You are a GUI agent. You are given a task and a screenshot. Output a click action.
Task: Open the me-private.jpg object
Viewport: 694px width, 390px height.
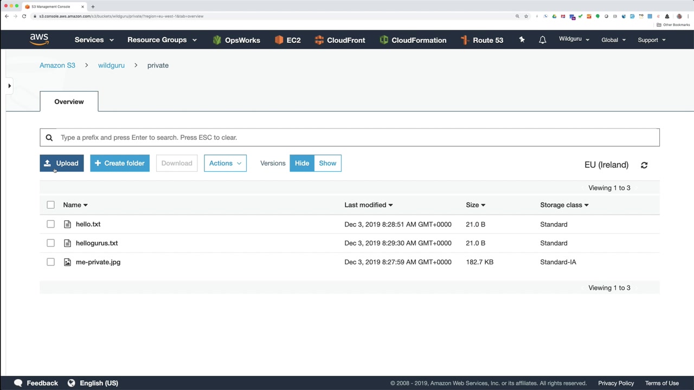pyautogui.click(x=98, y=262)
